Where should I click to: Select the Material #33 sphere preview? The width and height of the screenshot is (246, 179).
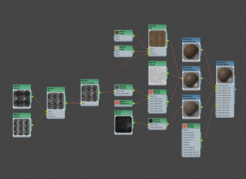coord(191,80)
